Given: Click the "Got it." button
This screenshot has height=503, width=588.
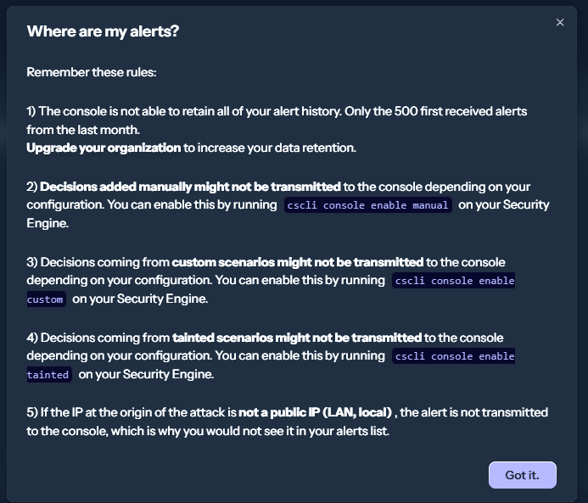Looking at the screenshot, I should tap(522, 475).
